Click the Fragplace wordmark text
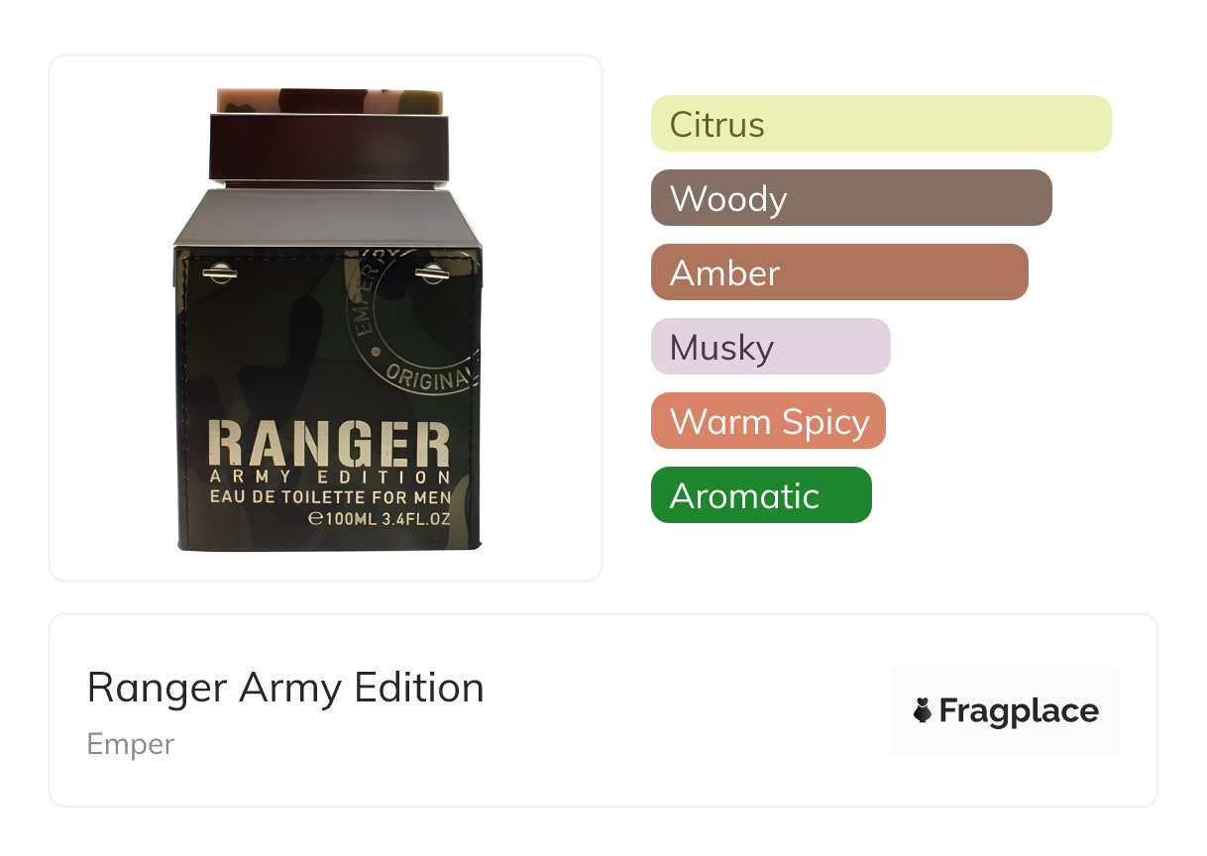 tap(1019, 711)
